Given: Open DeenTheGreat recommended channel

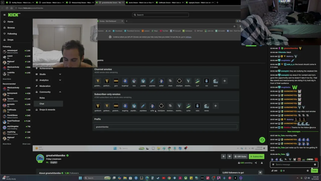Looking at the screenshot, I should click(x=16, y=121).
